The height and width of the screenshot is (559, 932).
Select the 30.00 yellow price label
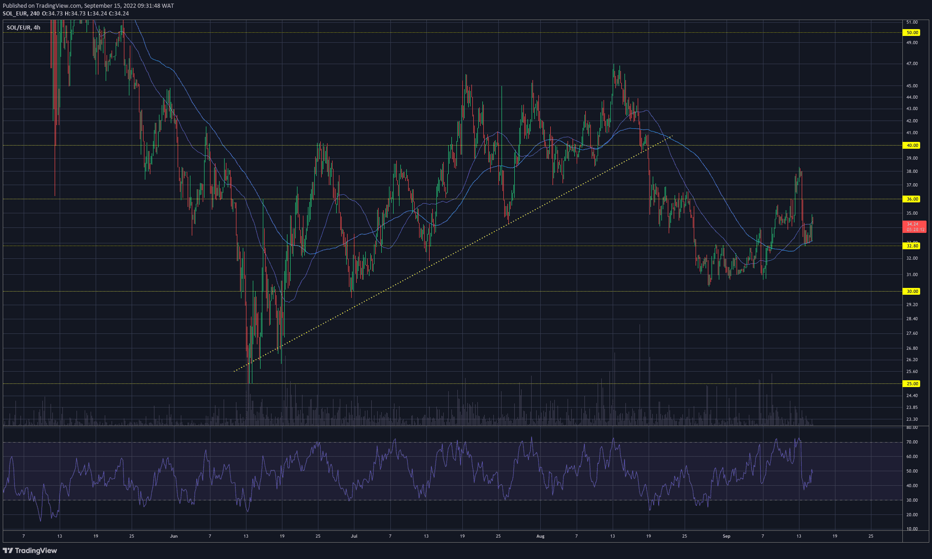coord(912,292)
